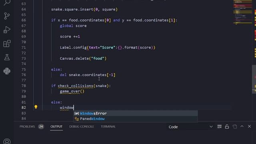This screenshot has height=144, width=256.
Task: Click the 'else:' keyword on line 81
Action: coord(56,102)
